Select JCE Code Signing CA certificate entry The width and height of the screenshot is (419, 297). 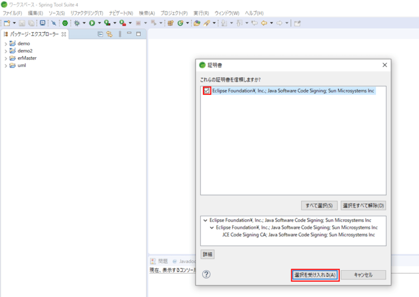(298, 234)
